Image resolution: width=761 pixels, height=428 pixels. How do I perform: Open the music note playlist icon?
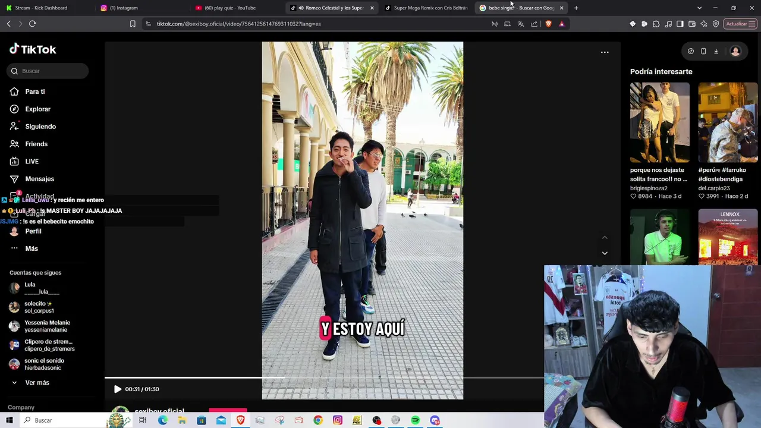pos(668,24)
